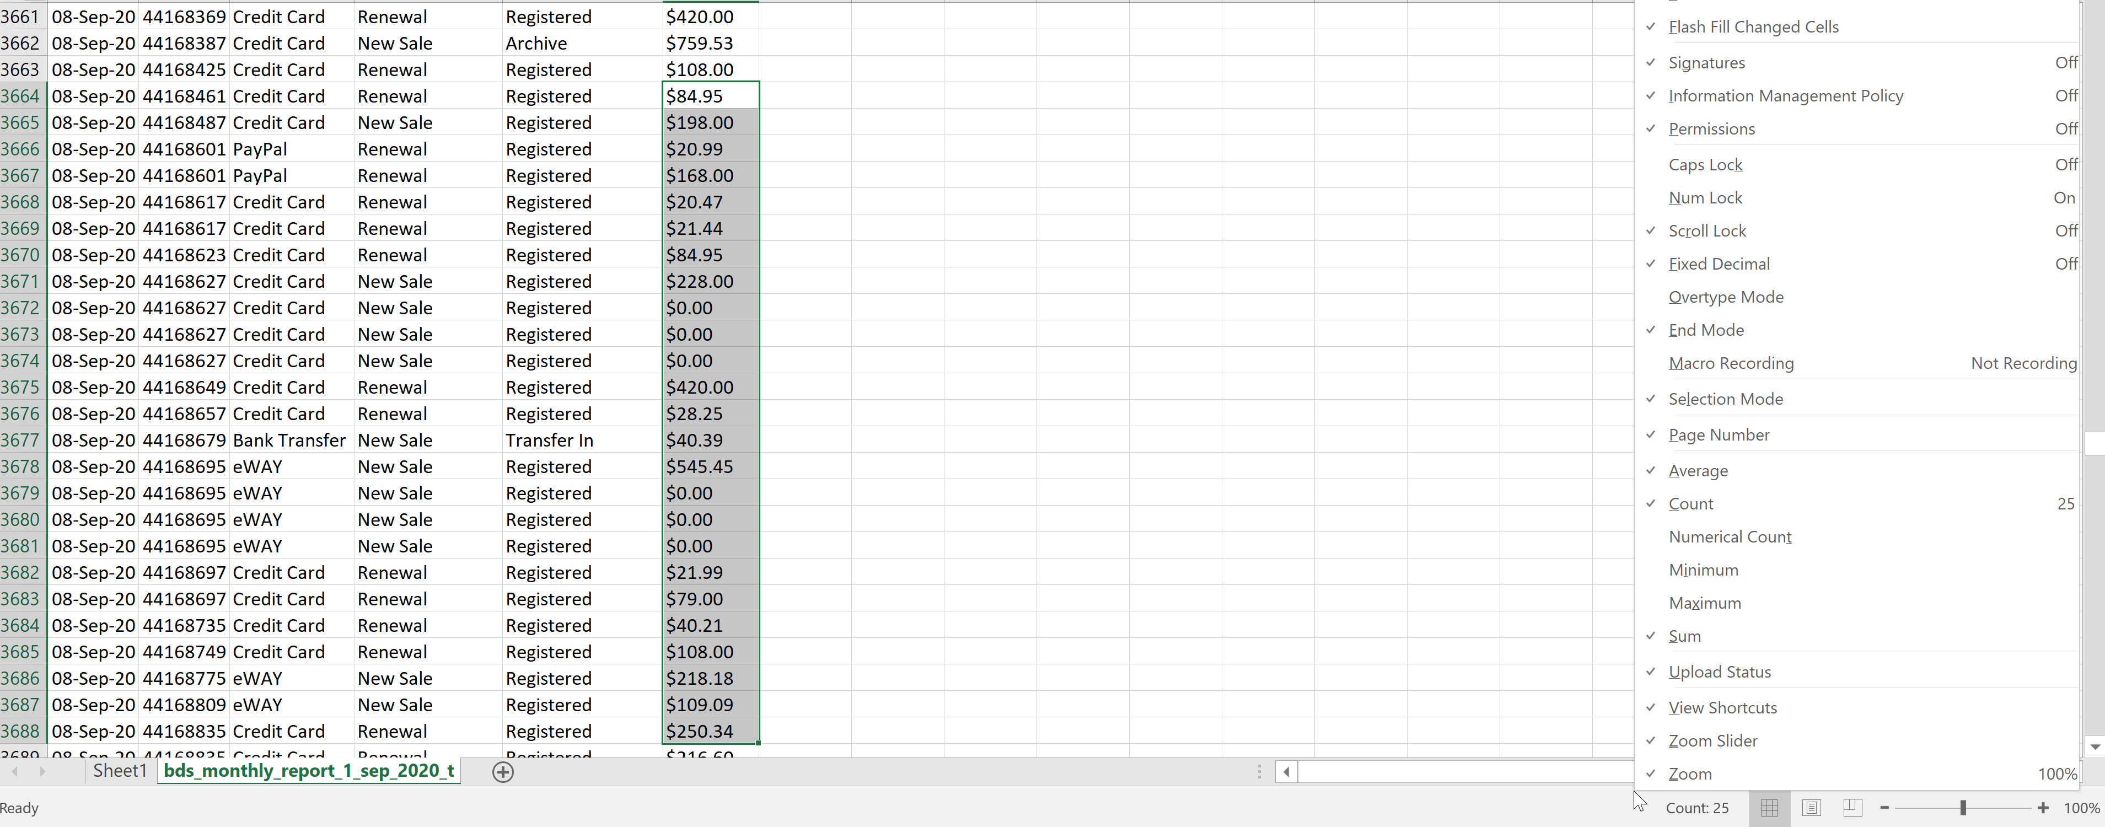Enable the Maximum status bar option
This screenshot has width=2105, height=827.
pyautogui.click(x=1705, y=603)
